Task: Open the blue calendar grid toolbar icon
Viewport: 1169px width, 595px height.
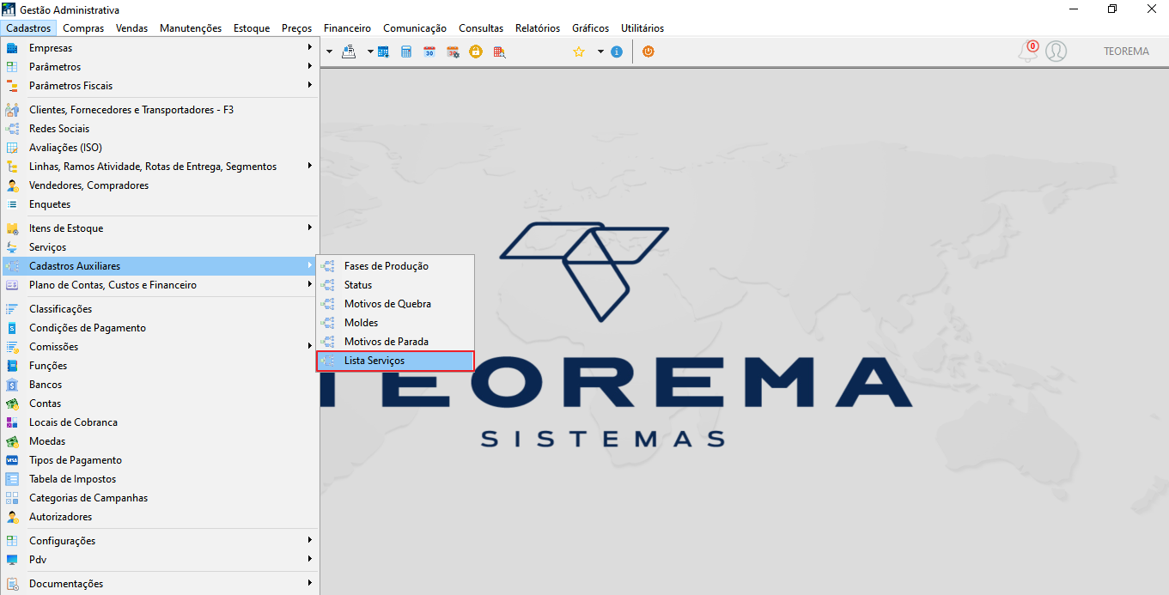Action: [x=383, y=52]
